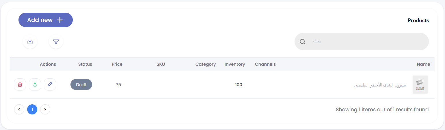Image resolution: width=445 pixels, height=130 pixels.
Task: Click the Draft status badge
Action: (x=81, y=84)
